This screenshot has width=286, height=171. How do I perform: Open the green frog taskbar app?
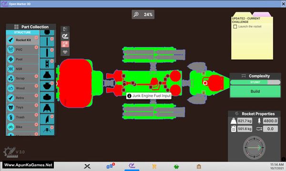[x=176, y=166]
